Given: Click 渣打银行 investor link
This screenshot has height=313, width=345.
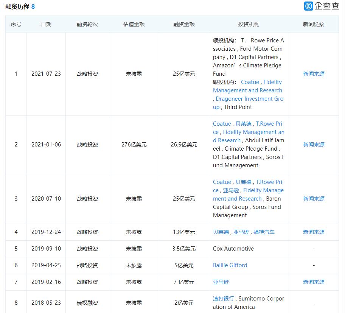Looking at the screenshot, I should coord(223,299).
